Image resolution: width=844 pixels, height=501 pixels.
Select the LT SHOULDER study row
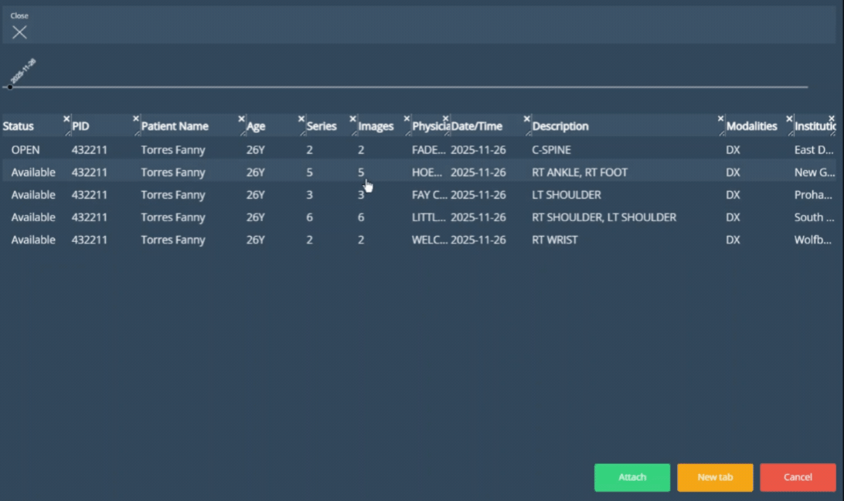(566, 195)
